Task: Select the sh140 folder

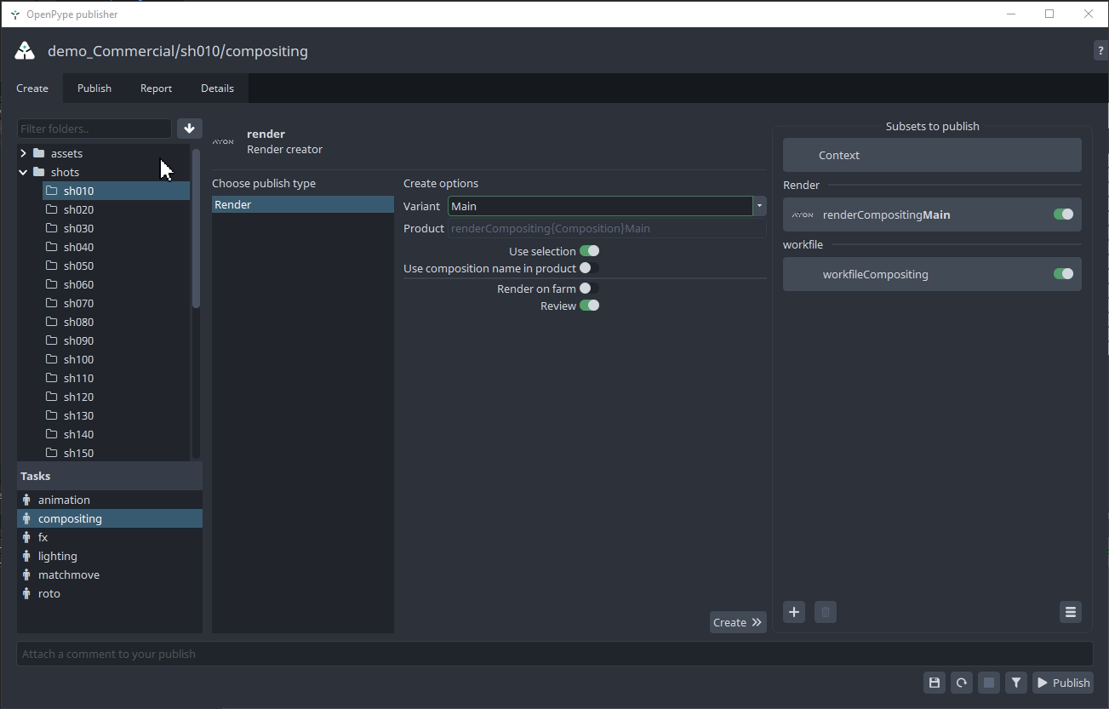Action: 116,434
